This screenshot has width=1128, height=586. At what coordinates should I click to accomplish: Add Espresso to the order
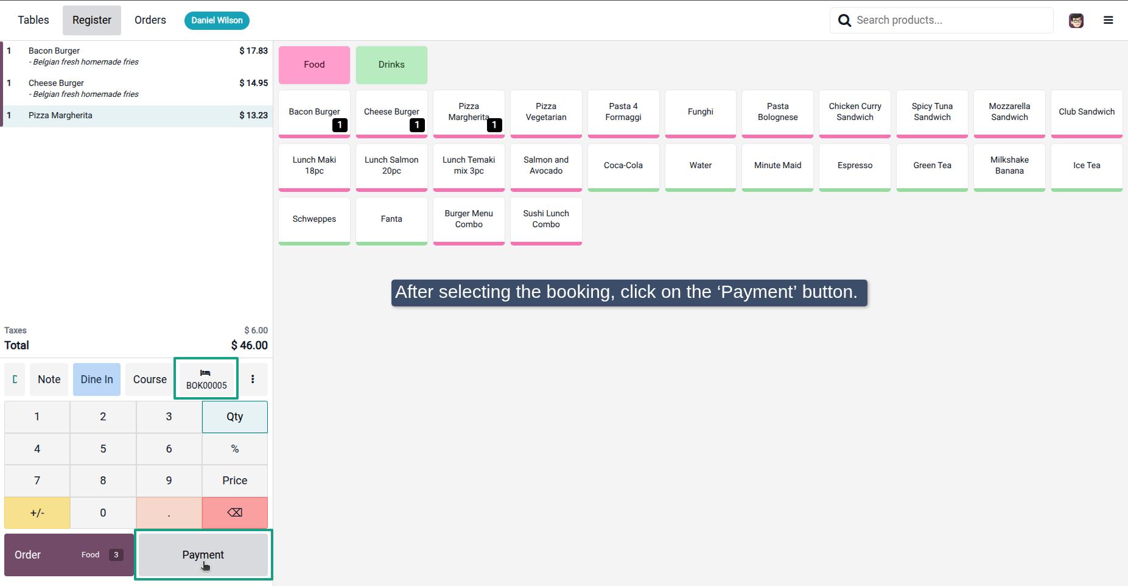point(855,167)
